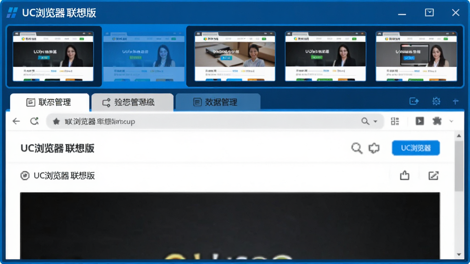Click the scrollbar down arrow

tap(459, 254)
